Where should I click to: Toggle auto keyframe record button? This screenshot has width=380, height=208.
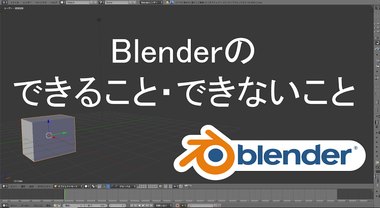[x=178, y=205]
